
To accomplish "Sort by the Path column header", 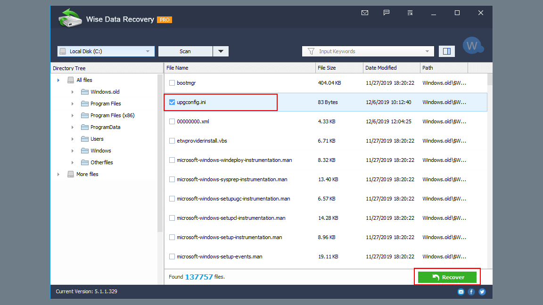I will point(444,68).
